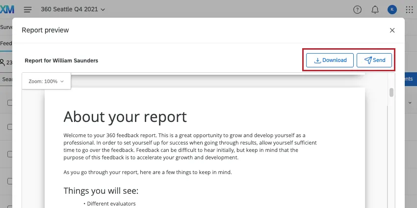Open the help question mark icon
Viewport: 417px width, 208px height.
pos(357,10)
